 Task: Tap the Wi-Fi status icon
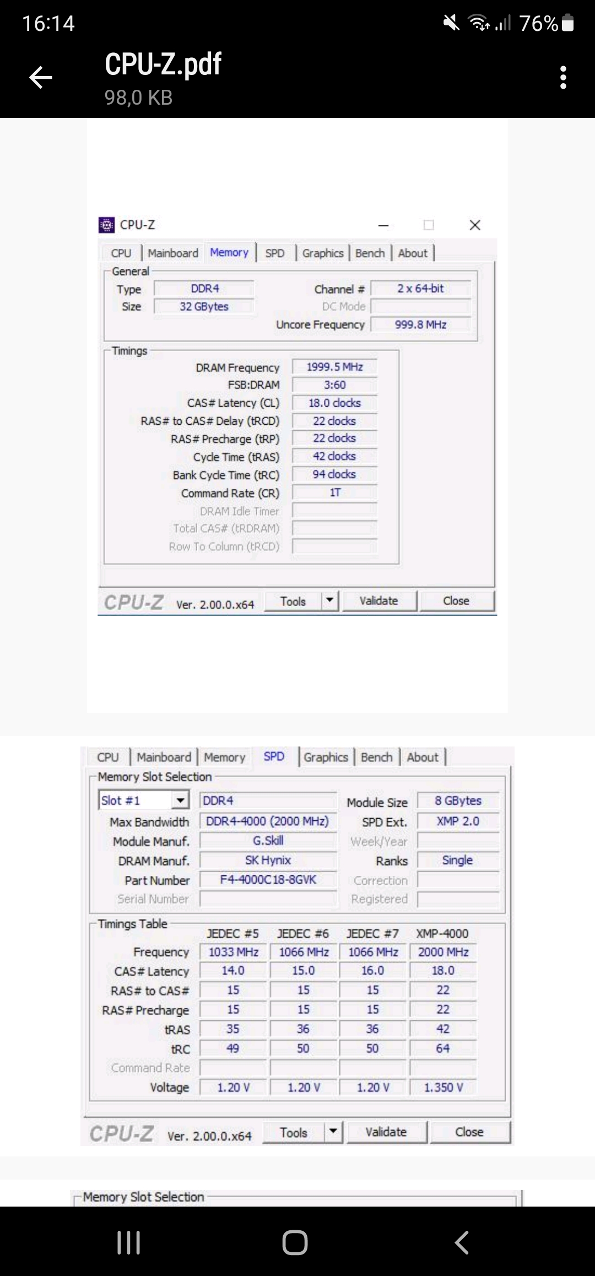(479, 23)
